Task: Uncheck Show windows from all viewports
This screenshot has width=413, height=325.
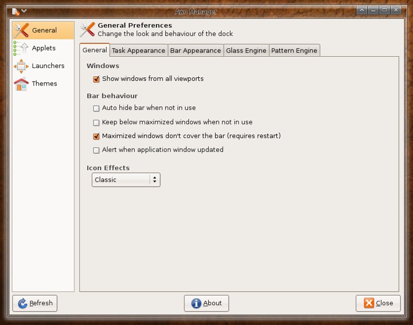Action: pos(96,79)
